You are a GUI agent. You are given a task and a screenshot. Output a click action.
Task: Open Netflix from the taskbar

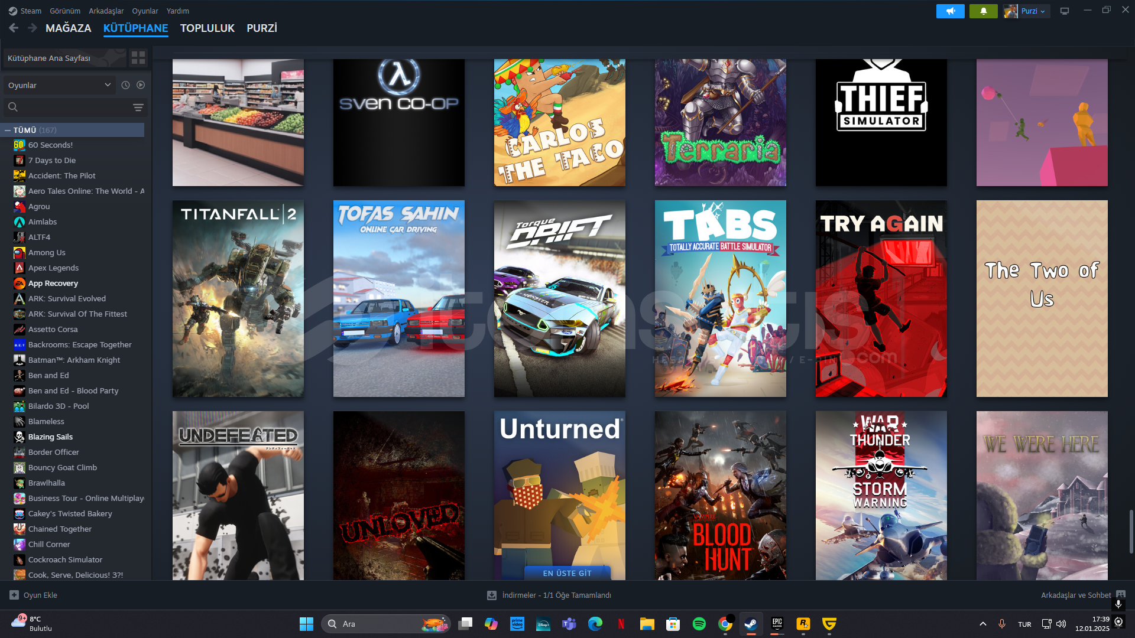click(x=621, y=624)
